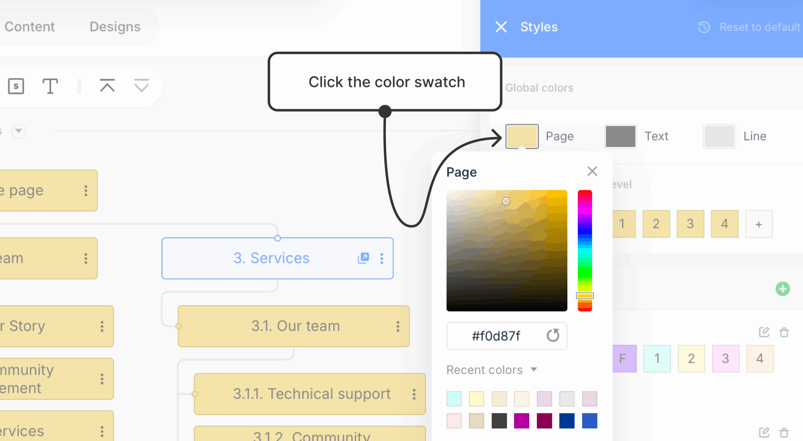The width and height of the screenshot is (803, 441).
Task: Click the boxed S section tool icon
Action: click(x=16, y=86)
